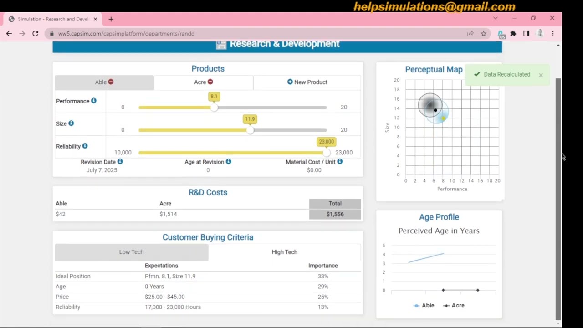Share this page from the address bar
This screenshot has width=583, height=328.
coord(470,34)
